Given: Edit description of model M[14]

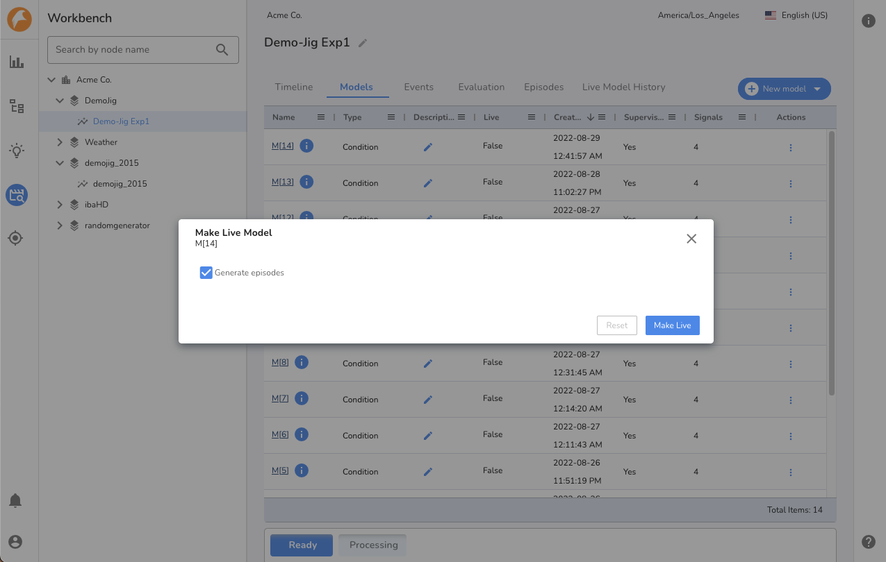Looking at the screenshot, I should click(428, 147).
